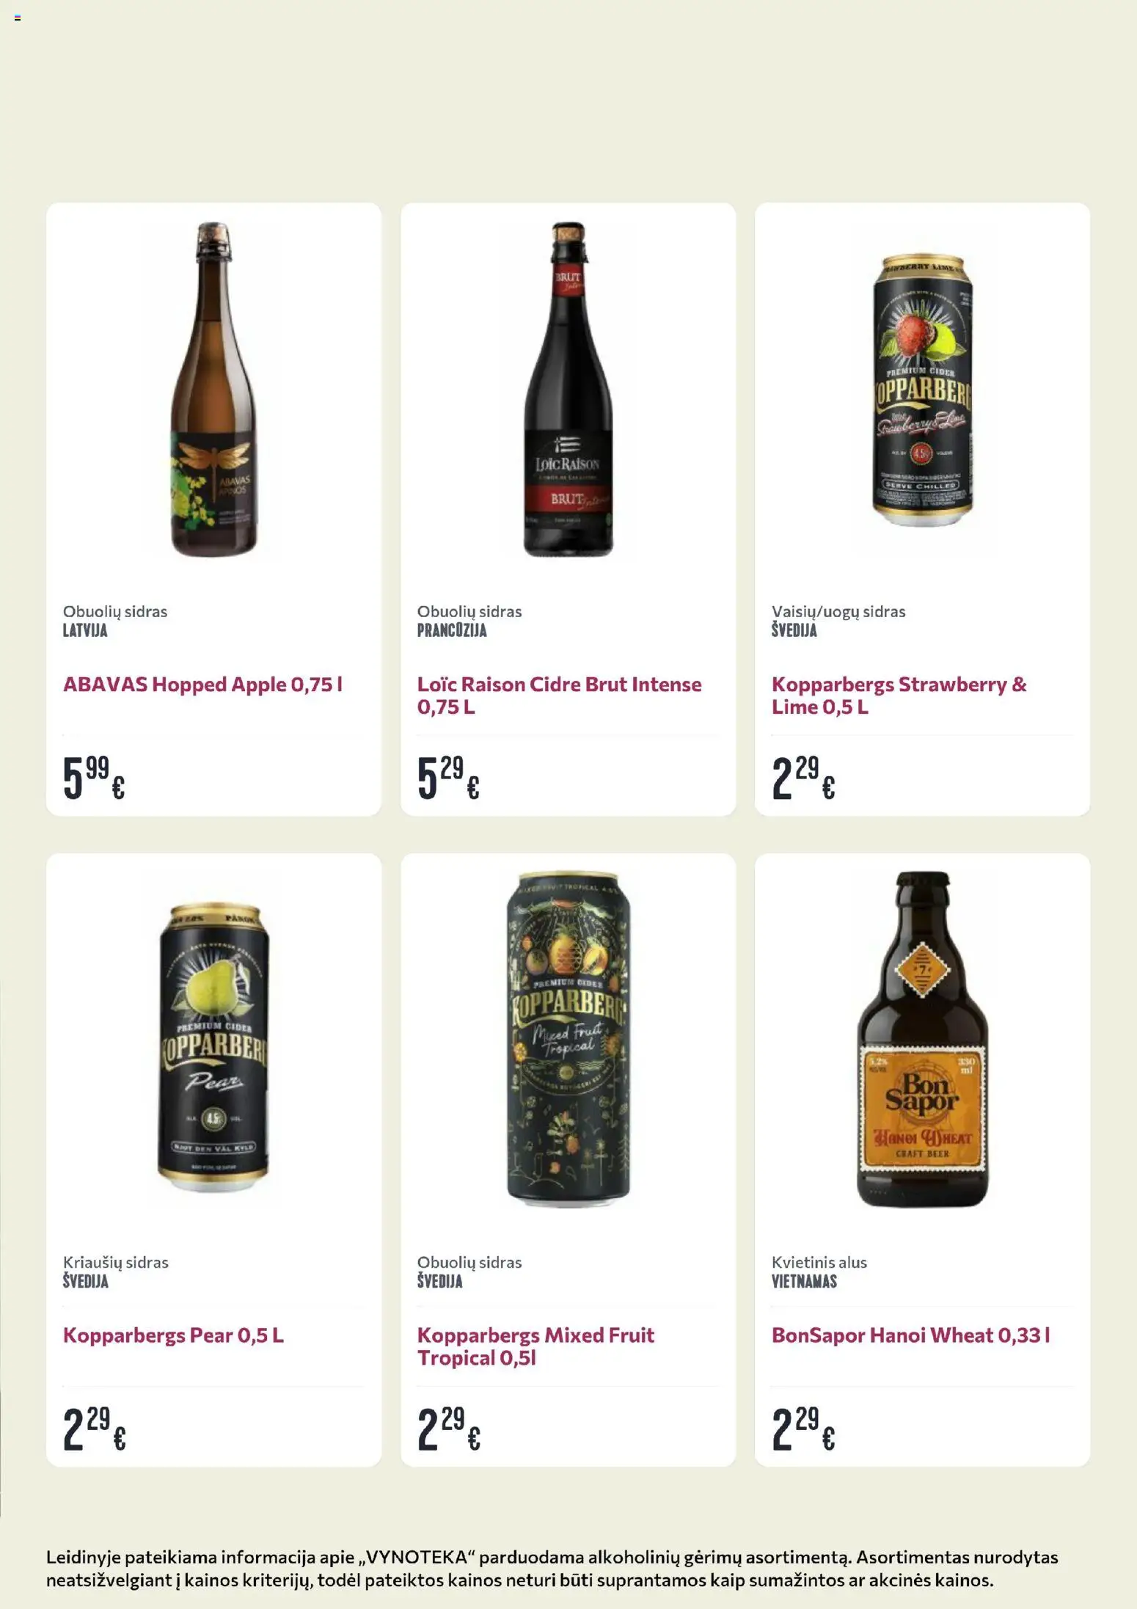
Task: Click the 5,29 € price of Loïc Raison
Action: (x=448, y=778)
